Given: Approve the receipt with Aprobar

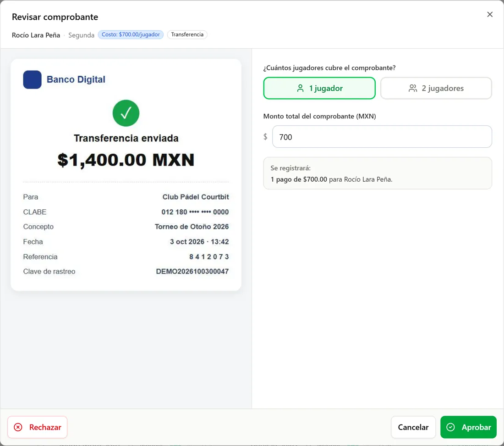Looking at the screenshot, I should 468,427.
